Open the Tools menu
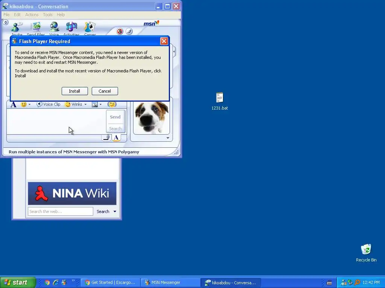The height and width of the screenshot is (288, 385). point(48,15)
